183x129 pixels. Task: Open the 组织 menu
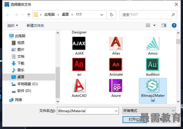coord(13,25)
